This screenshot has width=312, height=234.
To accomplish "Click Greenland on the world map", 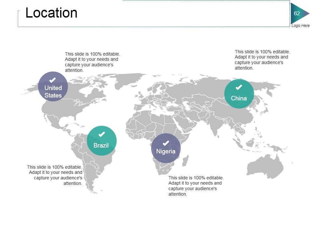I will [128, 80].
